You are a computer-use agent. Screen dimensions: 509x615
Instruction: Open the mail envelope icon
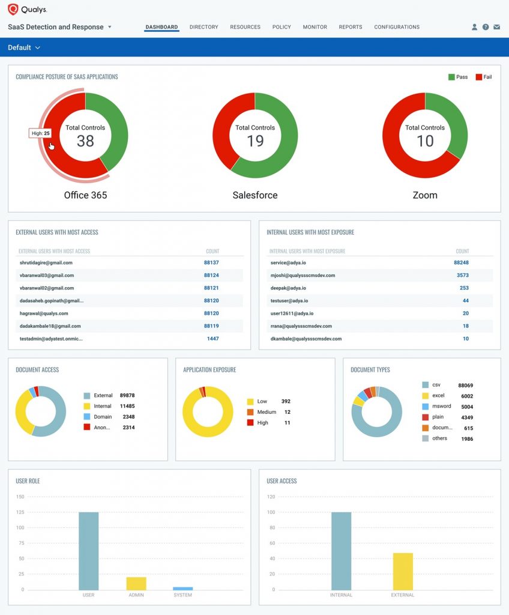497,27
